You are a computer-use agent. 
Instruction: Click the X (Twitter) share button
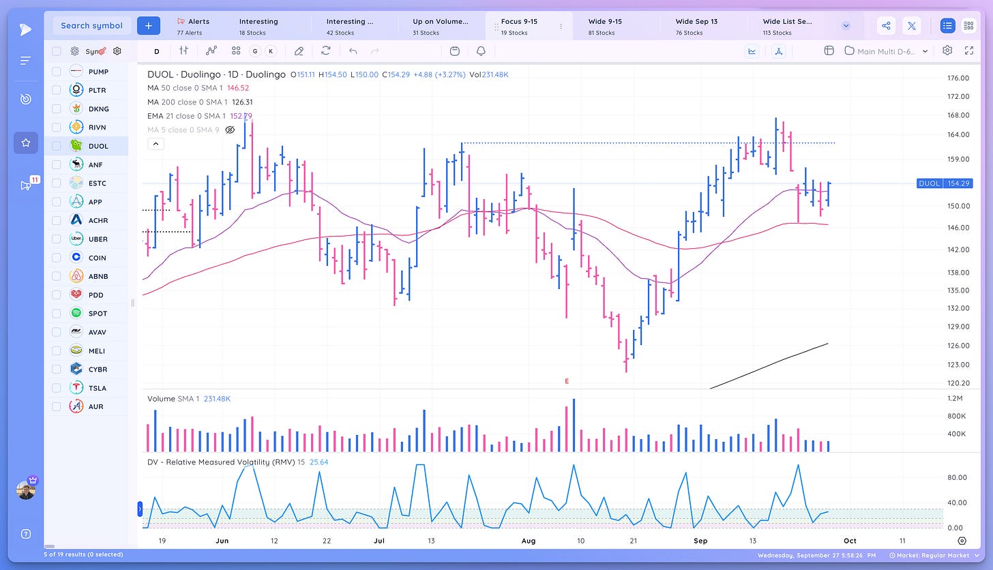pyautogui.click(x=912, y=26)
